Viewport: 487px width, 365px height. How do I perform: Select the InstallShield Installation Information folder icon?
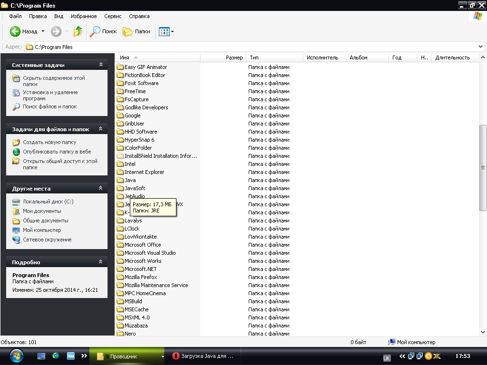pyautogui.click(x=120, y=156)
